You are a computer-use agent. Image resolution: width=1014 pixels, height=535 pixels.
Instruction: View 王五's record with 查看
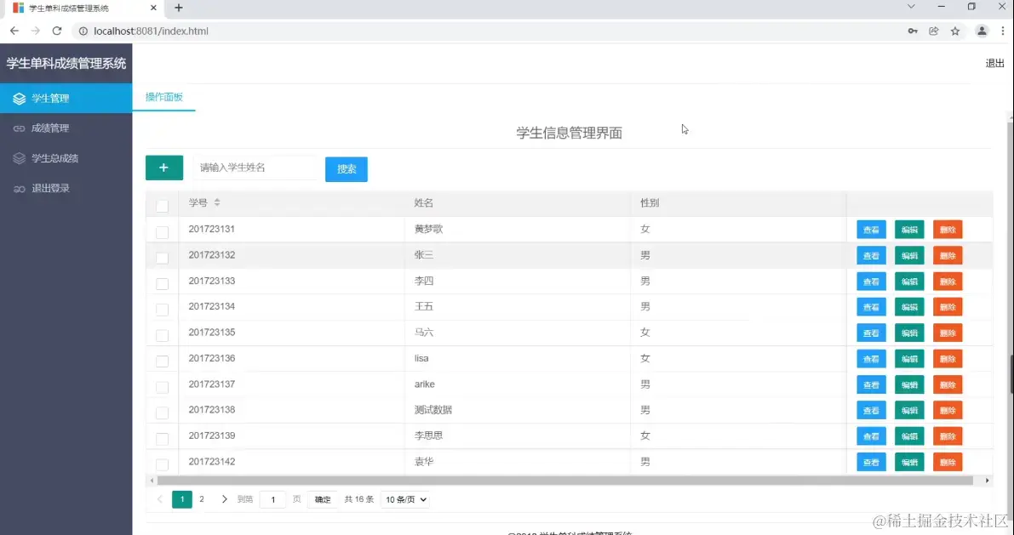871,307
